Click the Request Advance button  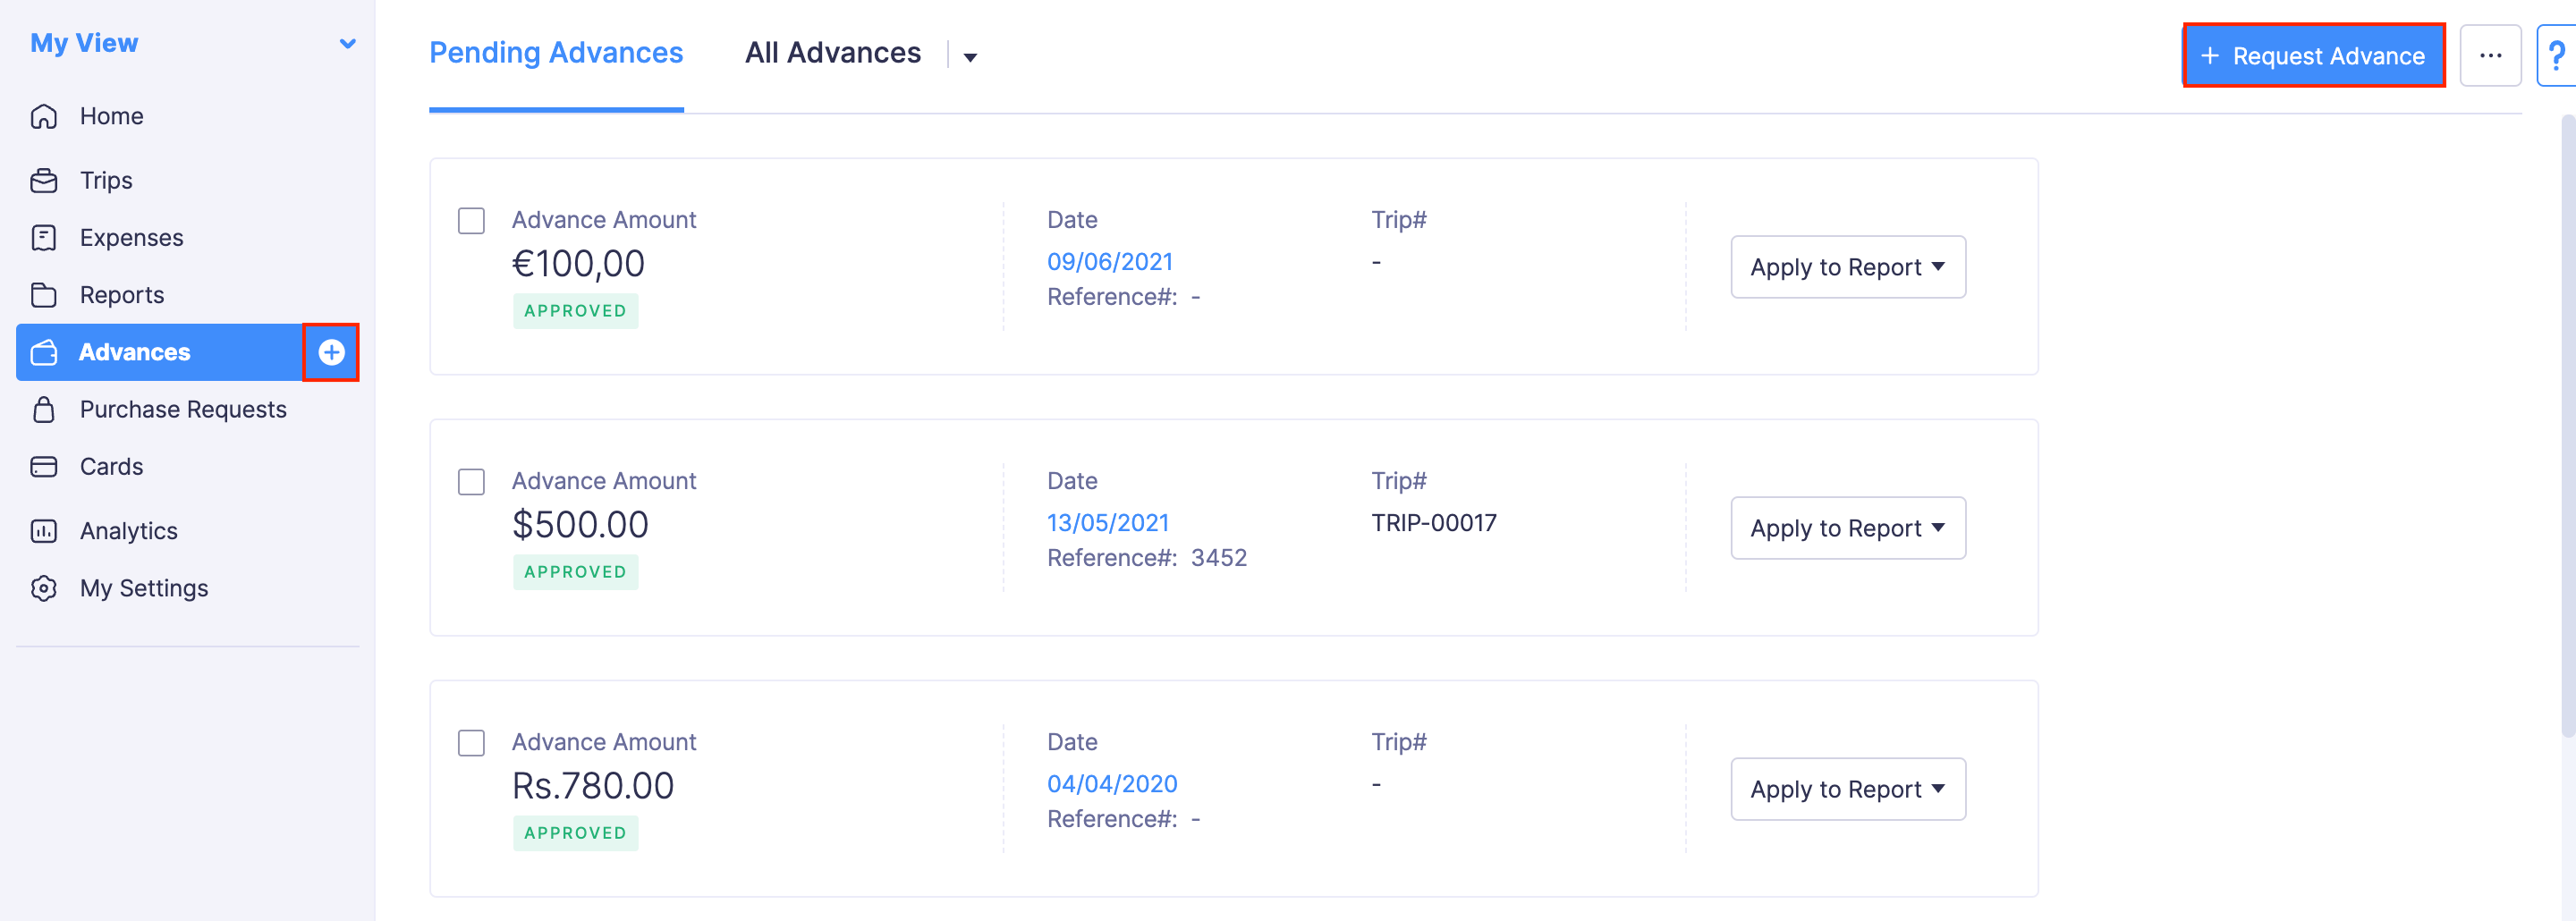pos(2313,56)
